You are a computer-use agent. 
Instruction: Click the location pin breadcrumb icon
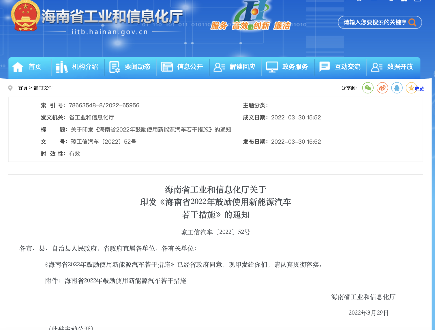coord(10,88)
